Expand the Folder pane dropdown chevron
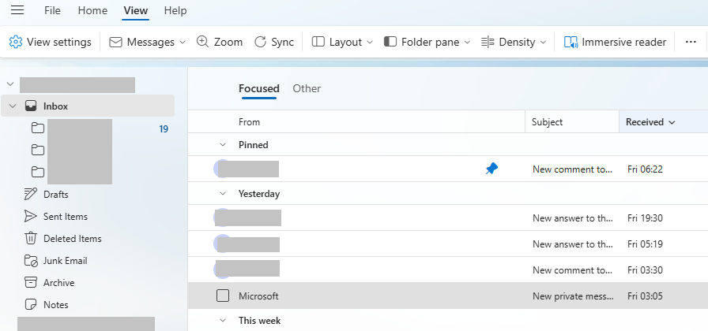This screenshot has width=708, height=331. click(x=467, y=43)
